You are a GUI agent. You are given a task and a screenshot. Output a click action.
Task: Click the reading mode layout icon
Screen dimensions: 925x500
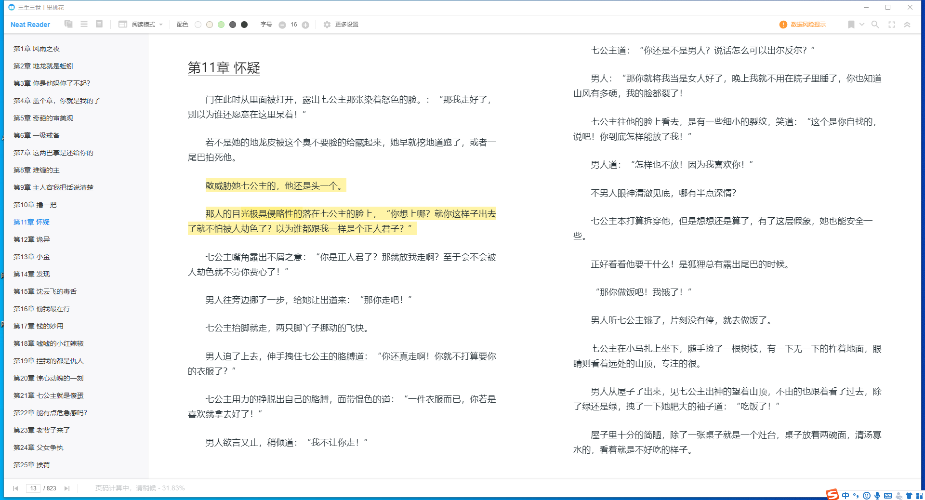123,25
